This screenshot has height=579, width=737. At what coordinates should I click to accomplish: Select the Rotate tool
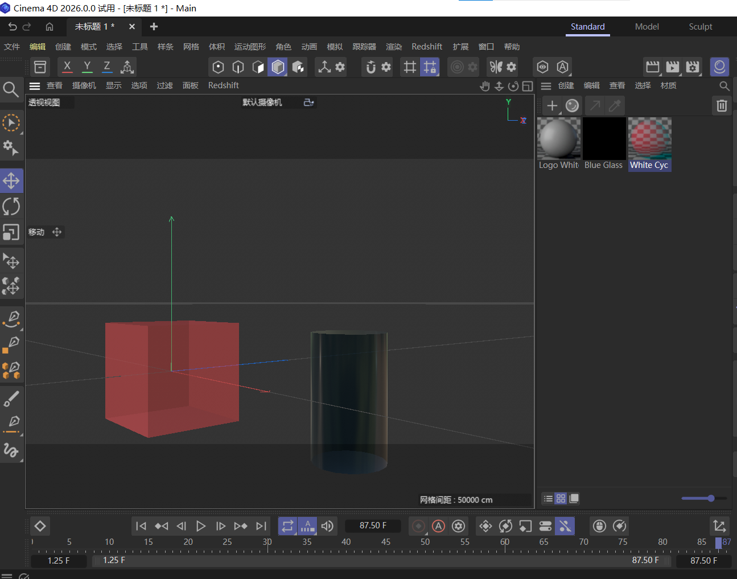pos(11,206)
